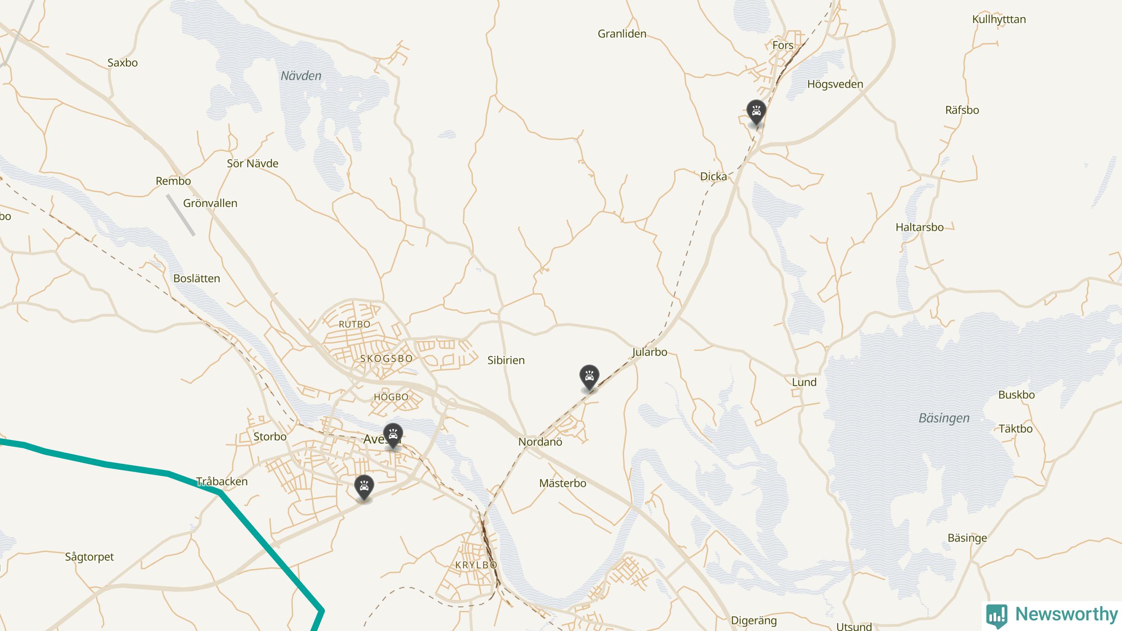Select the Högsveden place label
Screen dimensions: 1122x631
tap(835, 84)
